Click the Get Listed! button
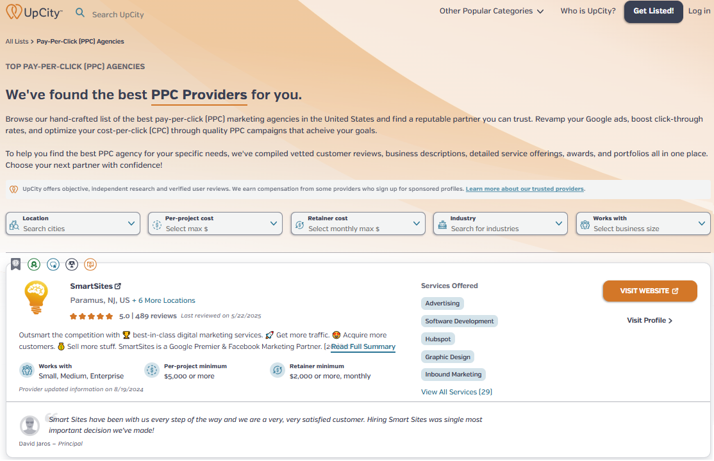714x461 pixels. coord(654,12)
